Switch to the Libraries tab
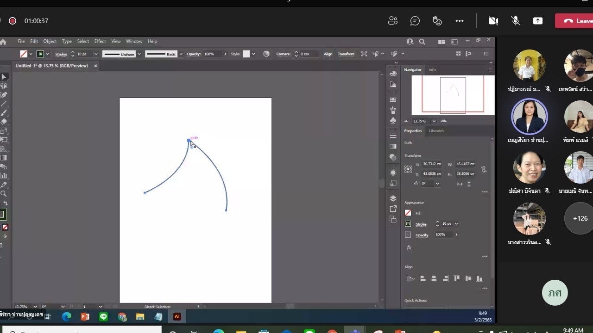593x333 pixels. (x=436, y=131)
